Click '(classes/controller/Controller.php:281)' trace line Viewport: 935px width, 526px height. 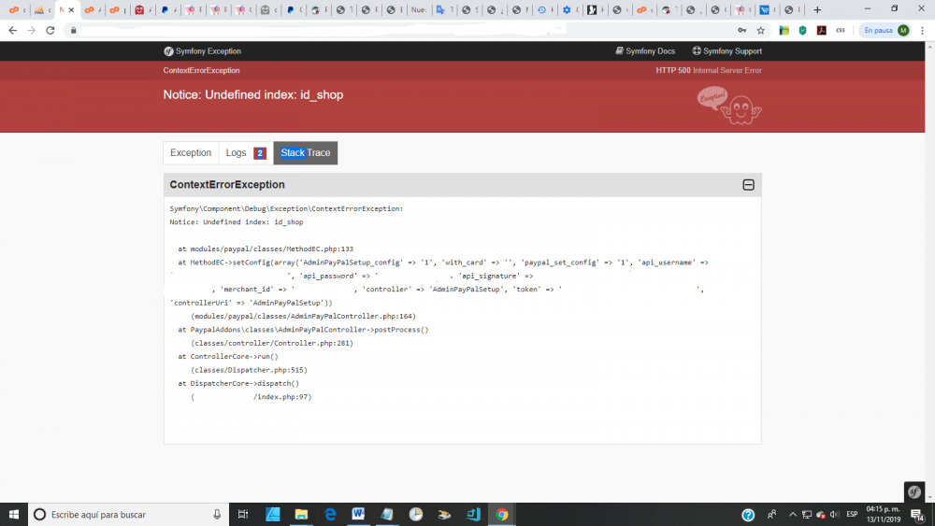(x=272, y=343)
